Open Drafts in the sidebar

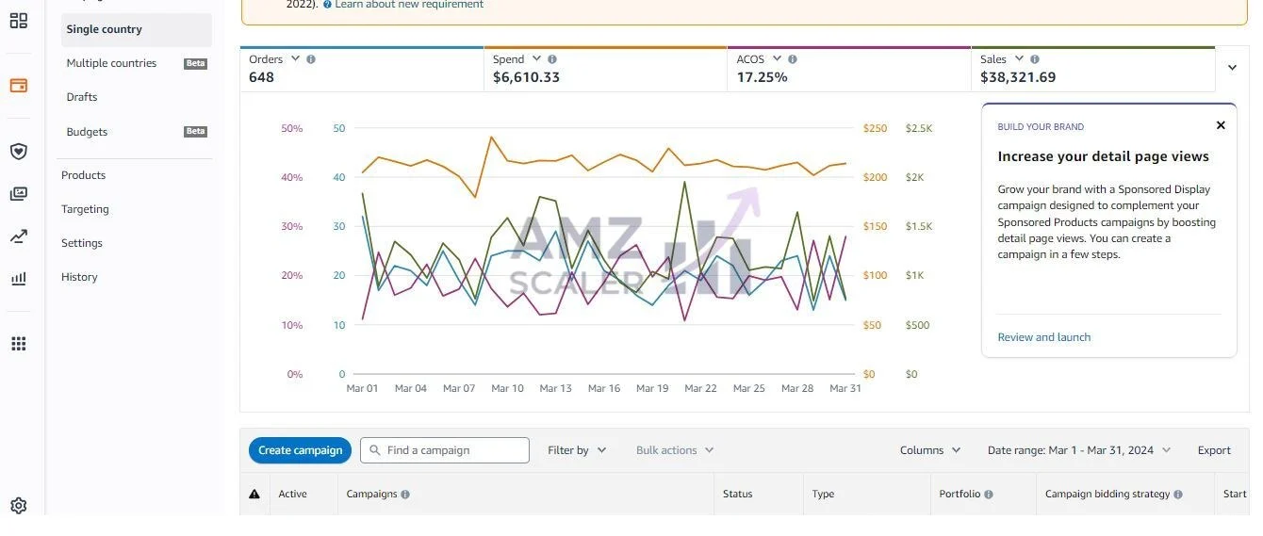(82, 97)
